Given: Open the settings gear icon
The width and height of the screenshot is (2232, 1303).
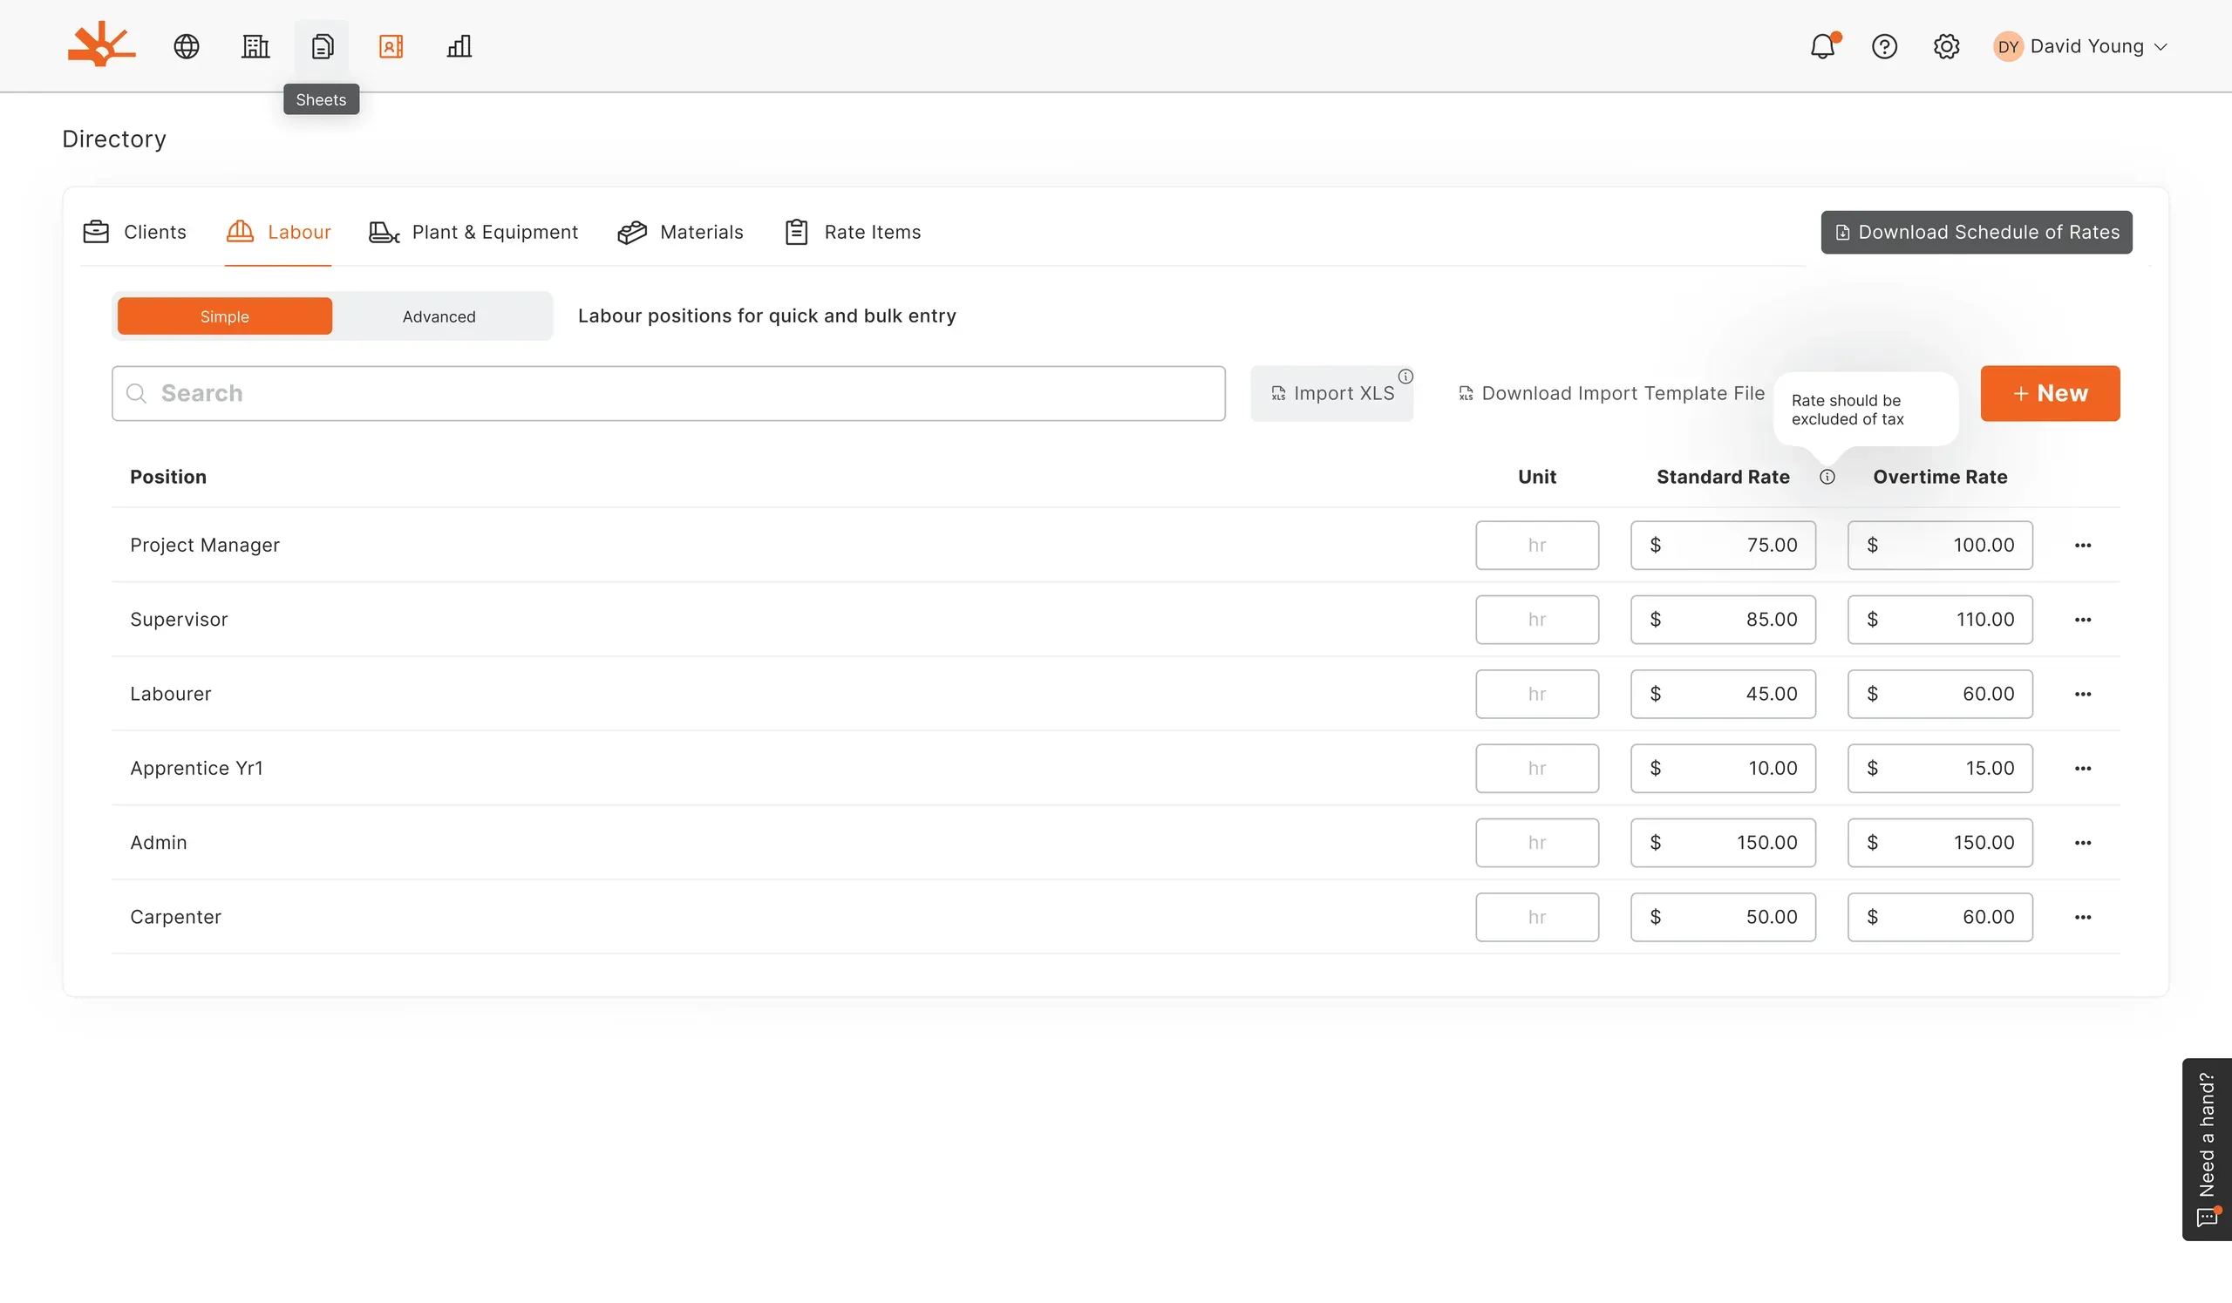Looking at the screenshot, I should 1946,46.
